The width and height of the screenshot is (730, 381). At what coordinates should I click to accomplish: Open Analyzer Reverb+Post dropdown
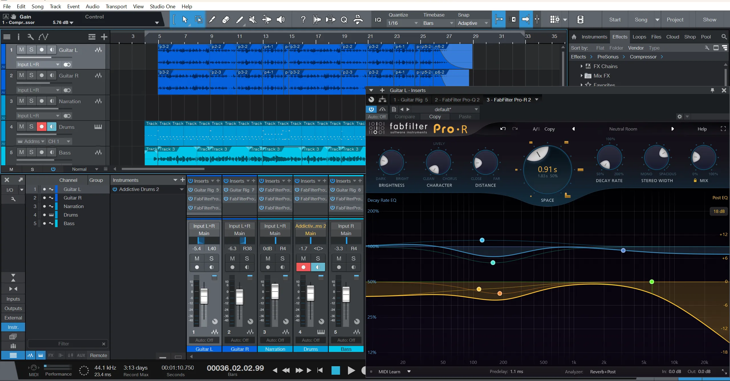tap(603, 372)
